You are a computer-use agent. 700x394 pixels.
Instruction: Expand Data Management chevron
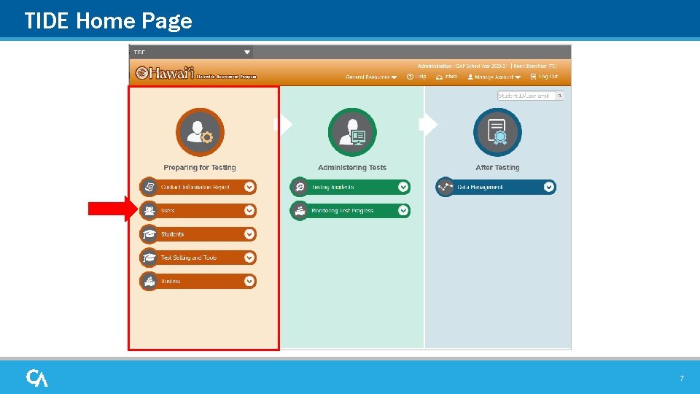pyautogui.click(x=548, y=188)
